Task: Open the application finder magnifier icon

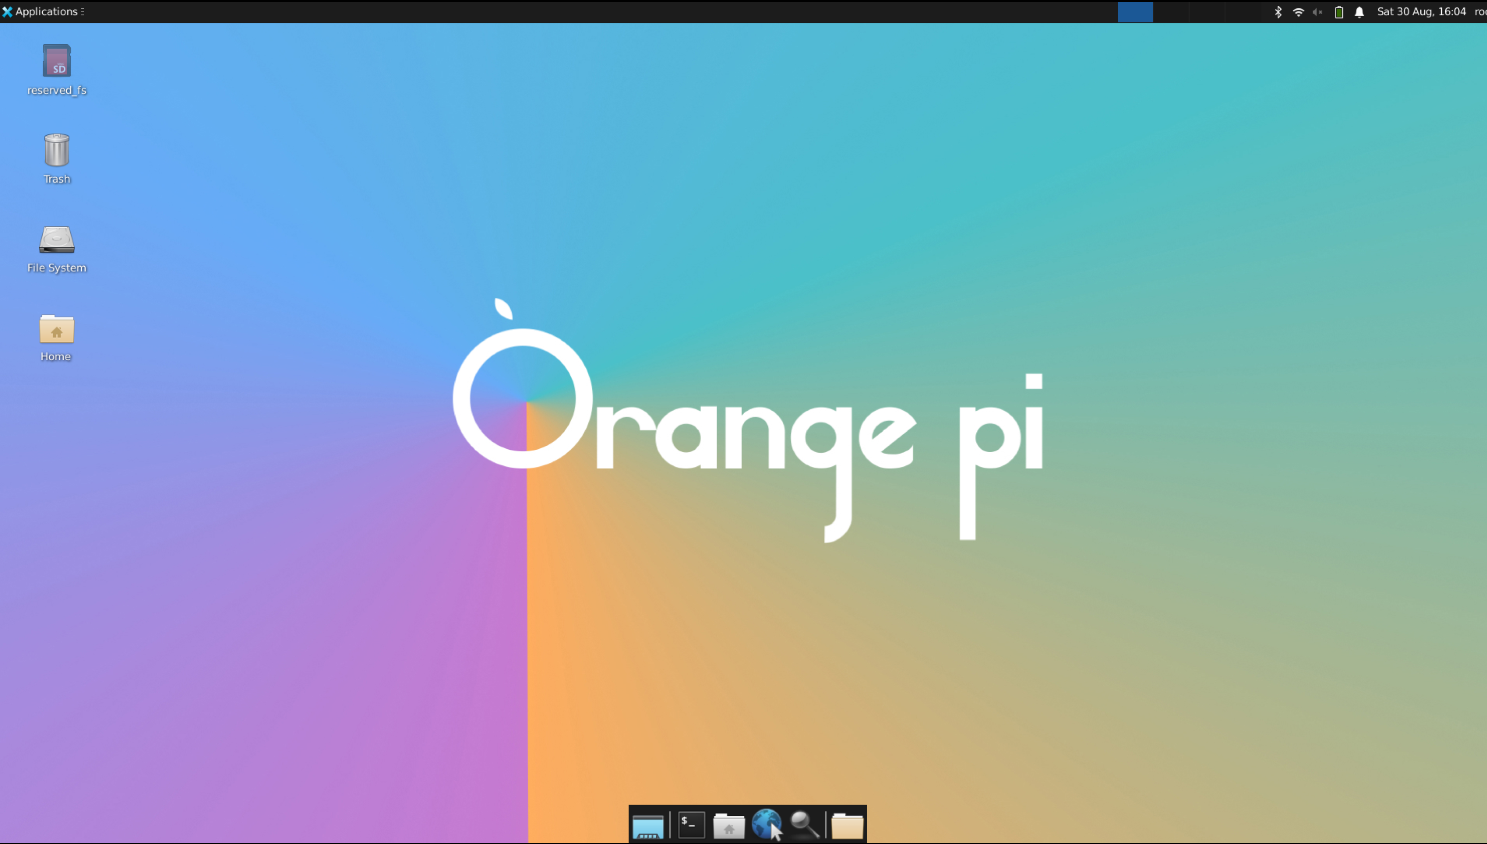Action: pyautogui.click(x=805, y=825)
